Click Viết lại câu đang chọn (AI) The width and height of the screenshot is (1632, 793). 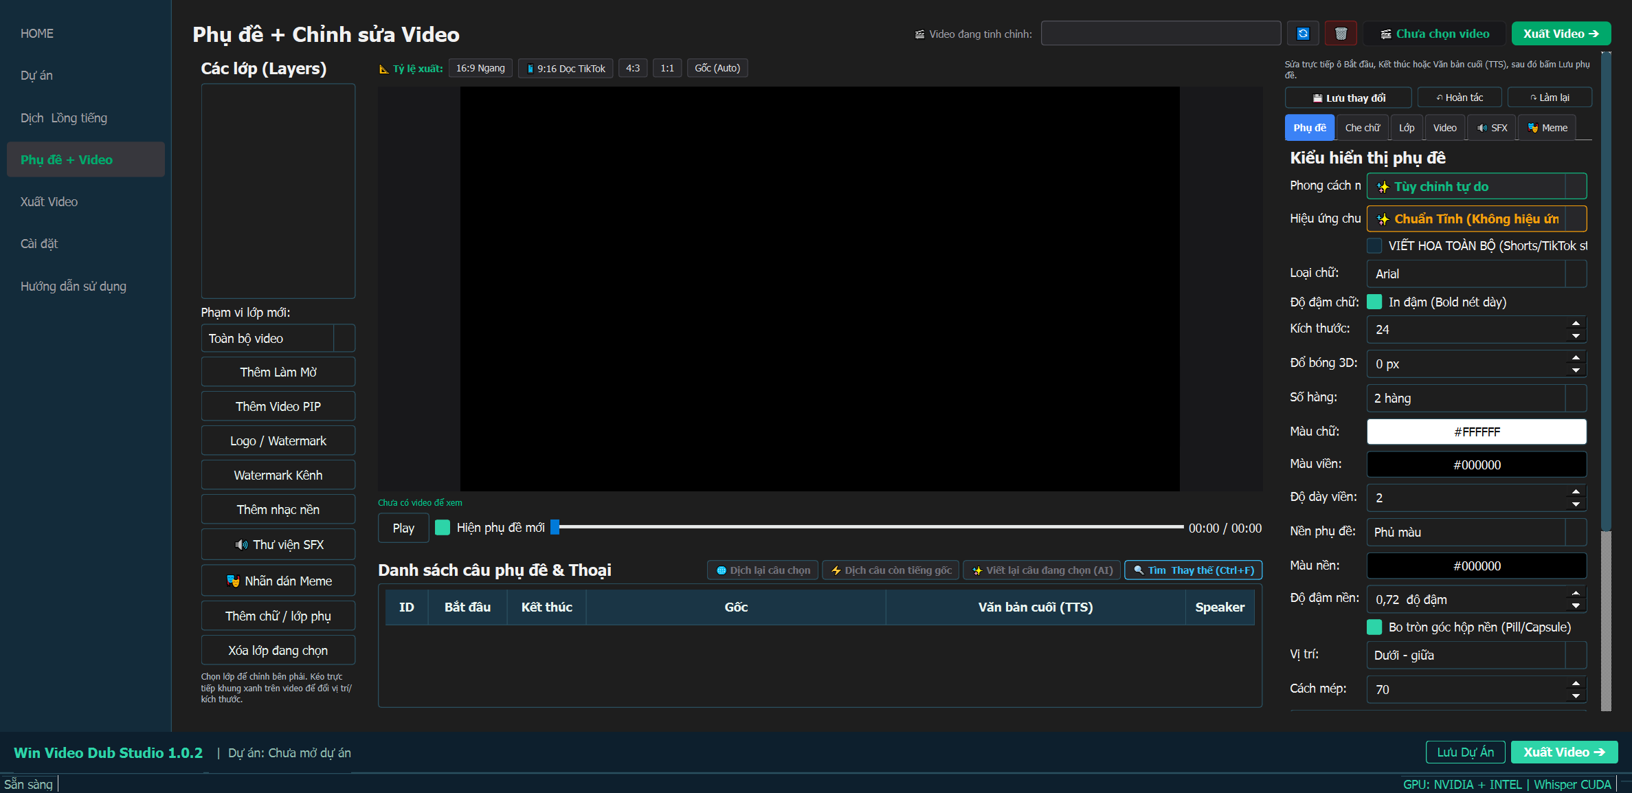(x=1042, y=570)
